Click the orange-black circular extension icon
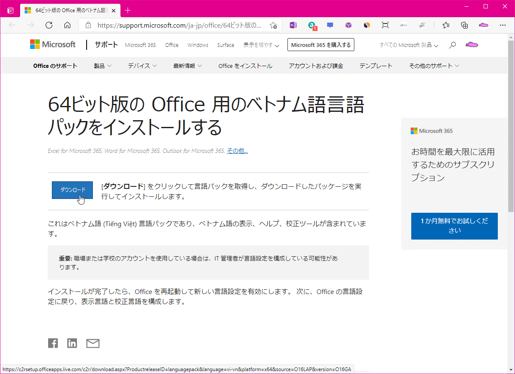This screenshot has width=515, height=374. point(367,25)
